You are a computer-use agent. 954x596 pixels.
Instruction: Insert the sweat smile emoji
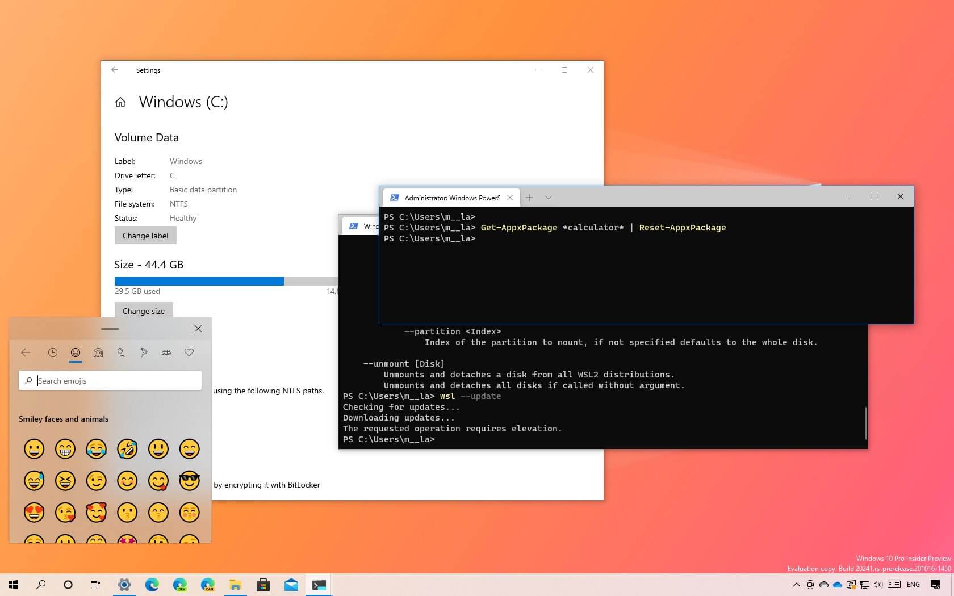(x=34, y=481)
